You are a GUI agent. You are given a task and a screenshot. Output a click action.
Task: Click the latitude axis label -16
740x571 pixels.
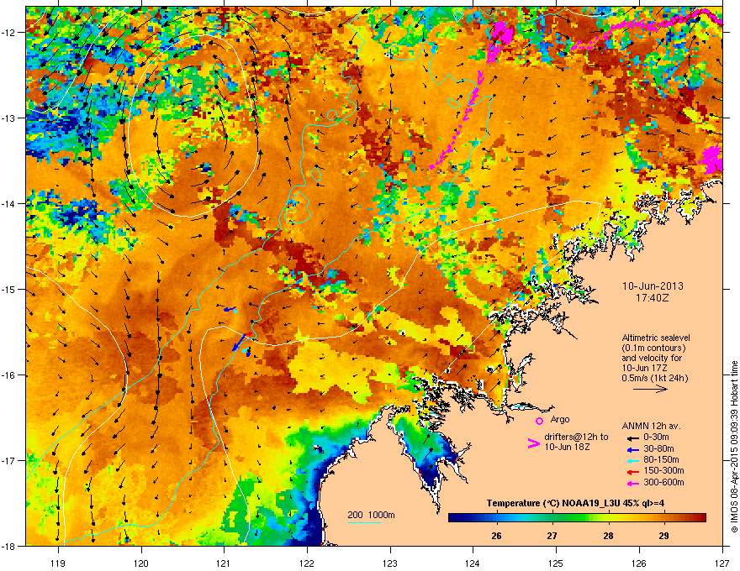click(8, 375)
